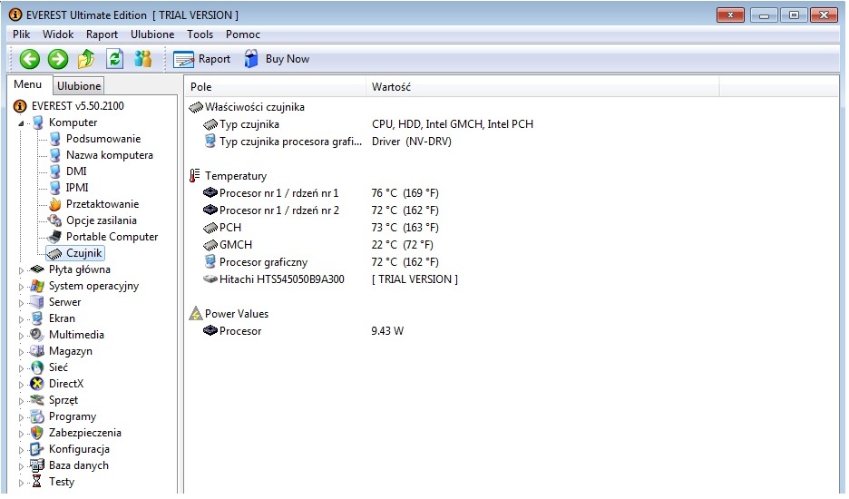Open user management with the two-people icon
The height and width of the screenshot is (499, 849).
pos(143,59)
